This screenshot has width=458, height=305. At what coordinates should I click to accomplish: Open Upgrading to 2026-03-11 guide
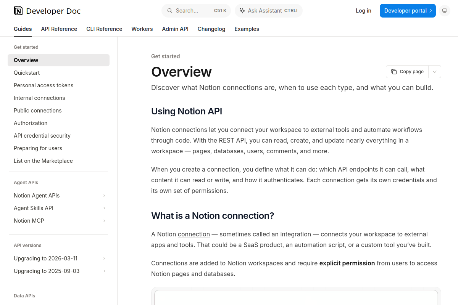click(x=58, y=258)
